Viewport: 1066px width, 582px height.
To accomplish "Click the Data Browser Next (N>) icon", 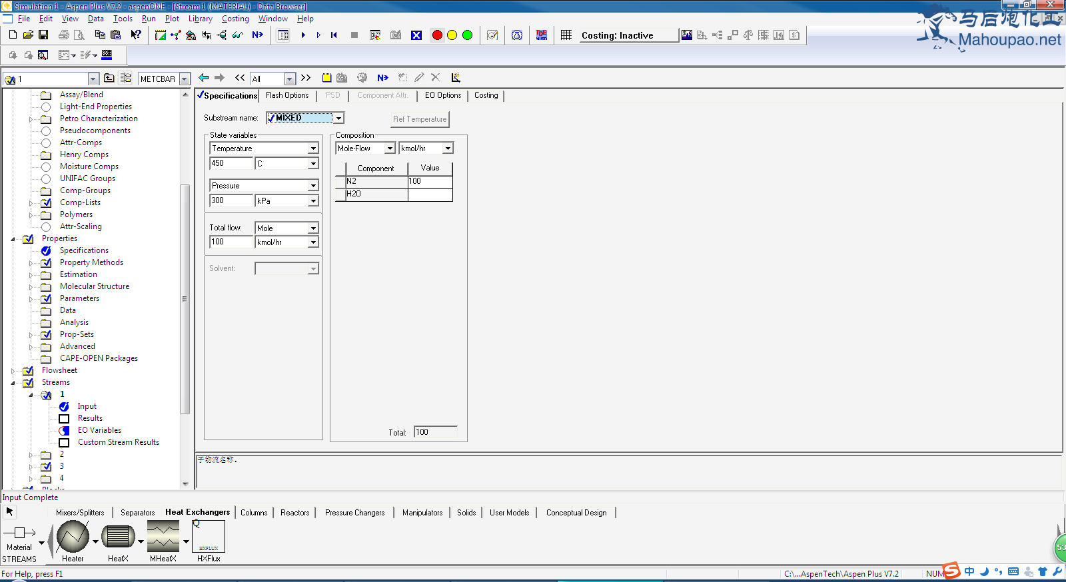I will pyautogui.click(x=382, y=78).
